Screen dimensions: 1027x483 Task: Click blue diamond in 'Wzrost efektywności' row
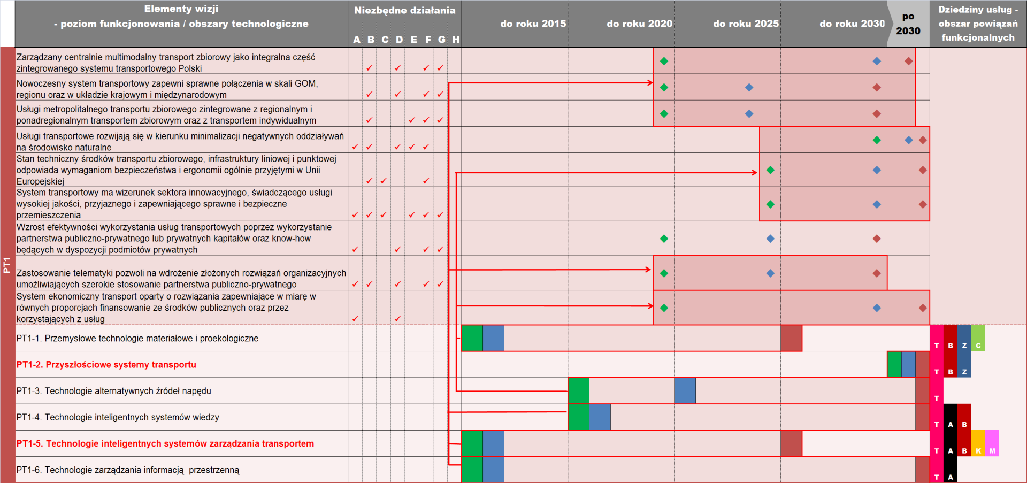(770, 239)
